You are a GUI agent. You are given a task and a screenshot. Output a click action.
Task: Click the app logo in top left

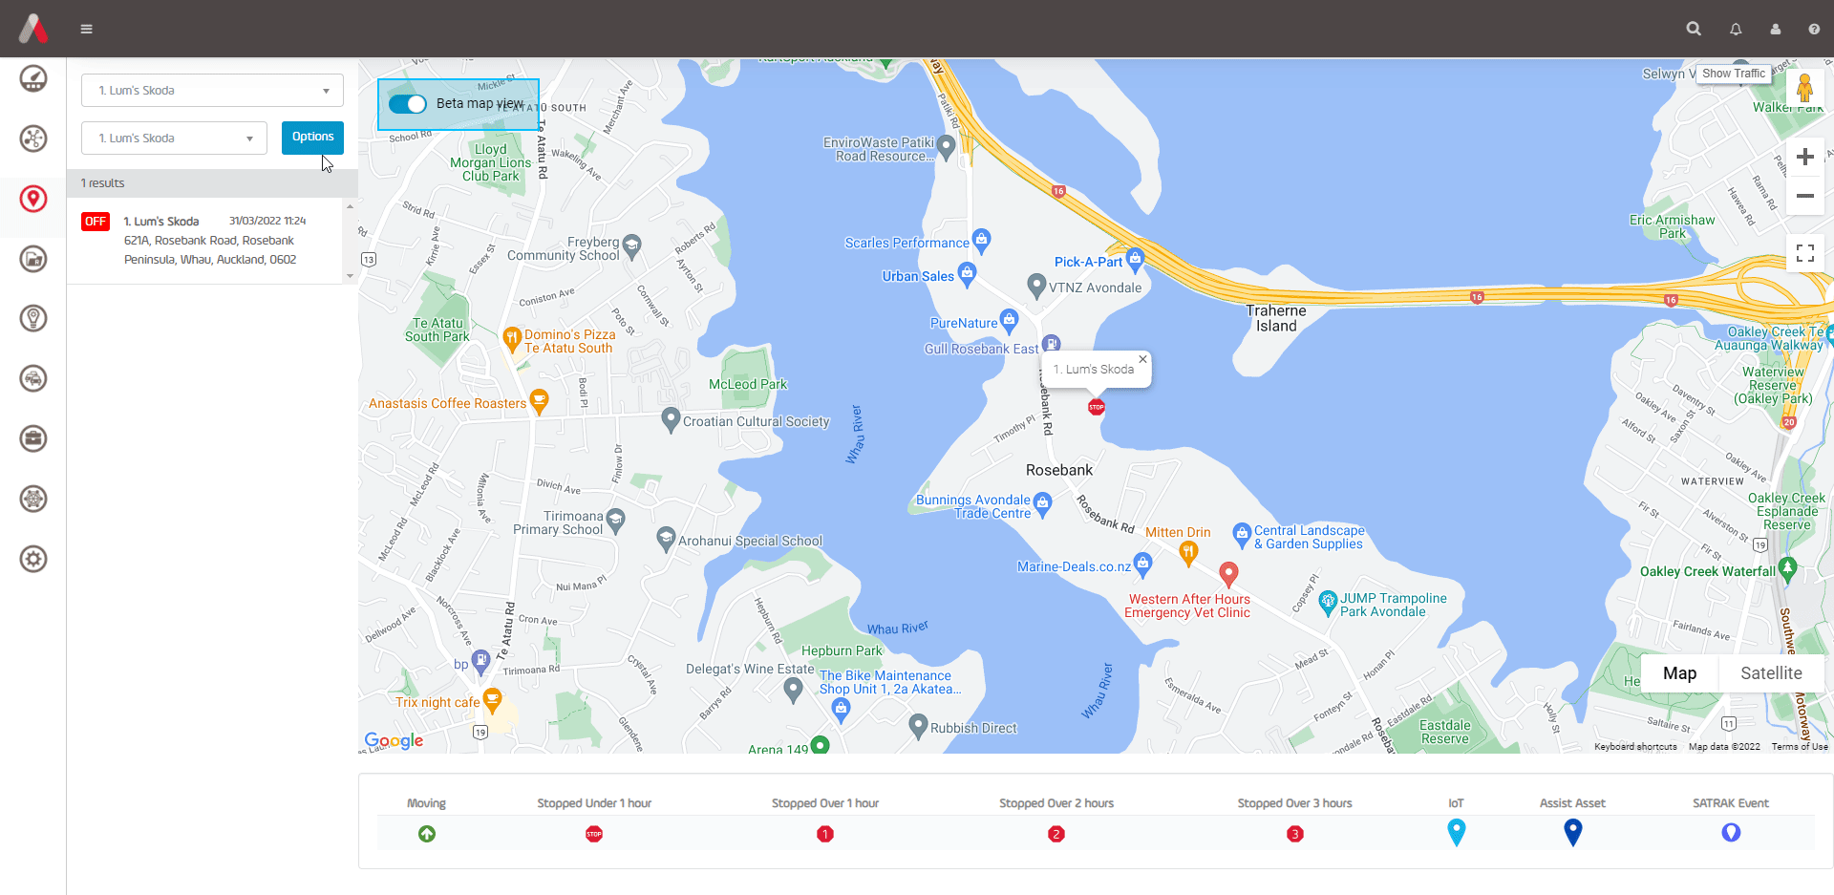[x=33, y=29]
